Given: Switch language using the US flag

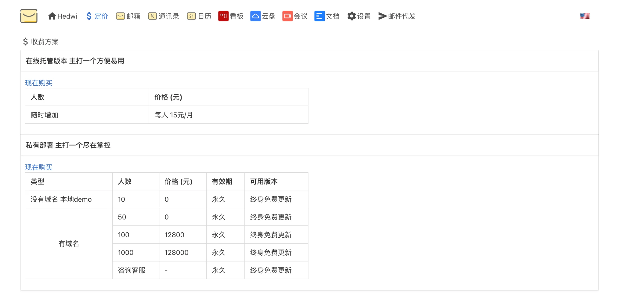Looking at the screenshot, I should pos(585,16).
